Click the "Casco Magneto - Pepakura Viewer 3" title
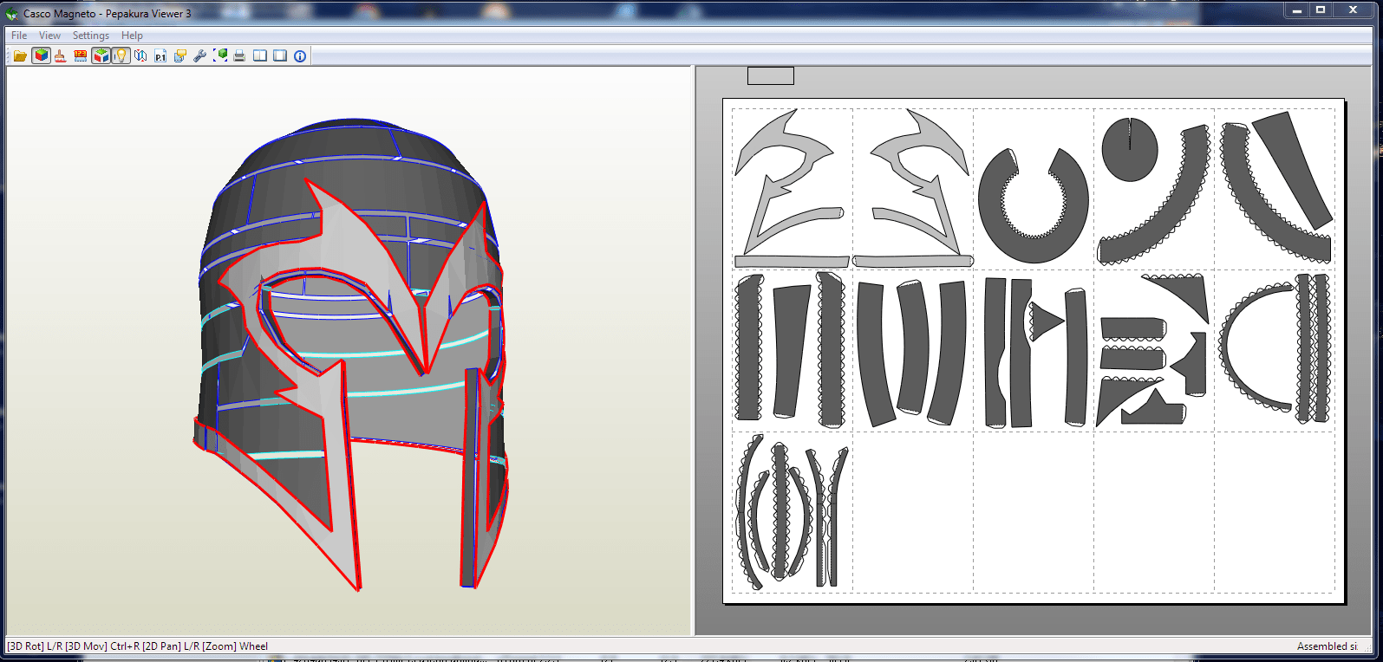Screen dimensions: 1383x662 click(108, 14)
